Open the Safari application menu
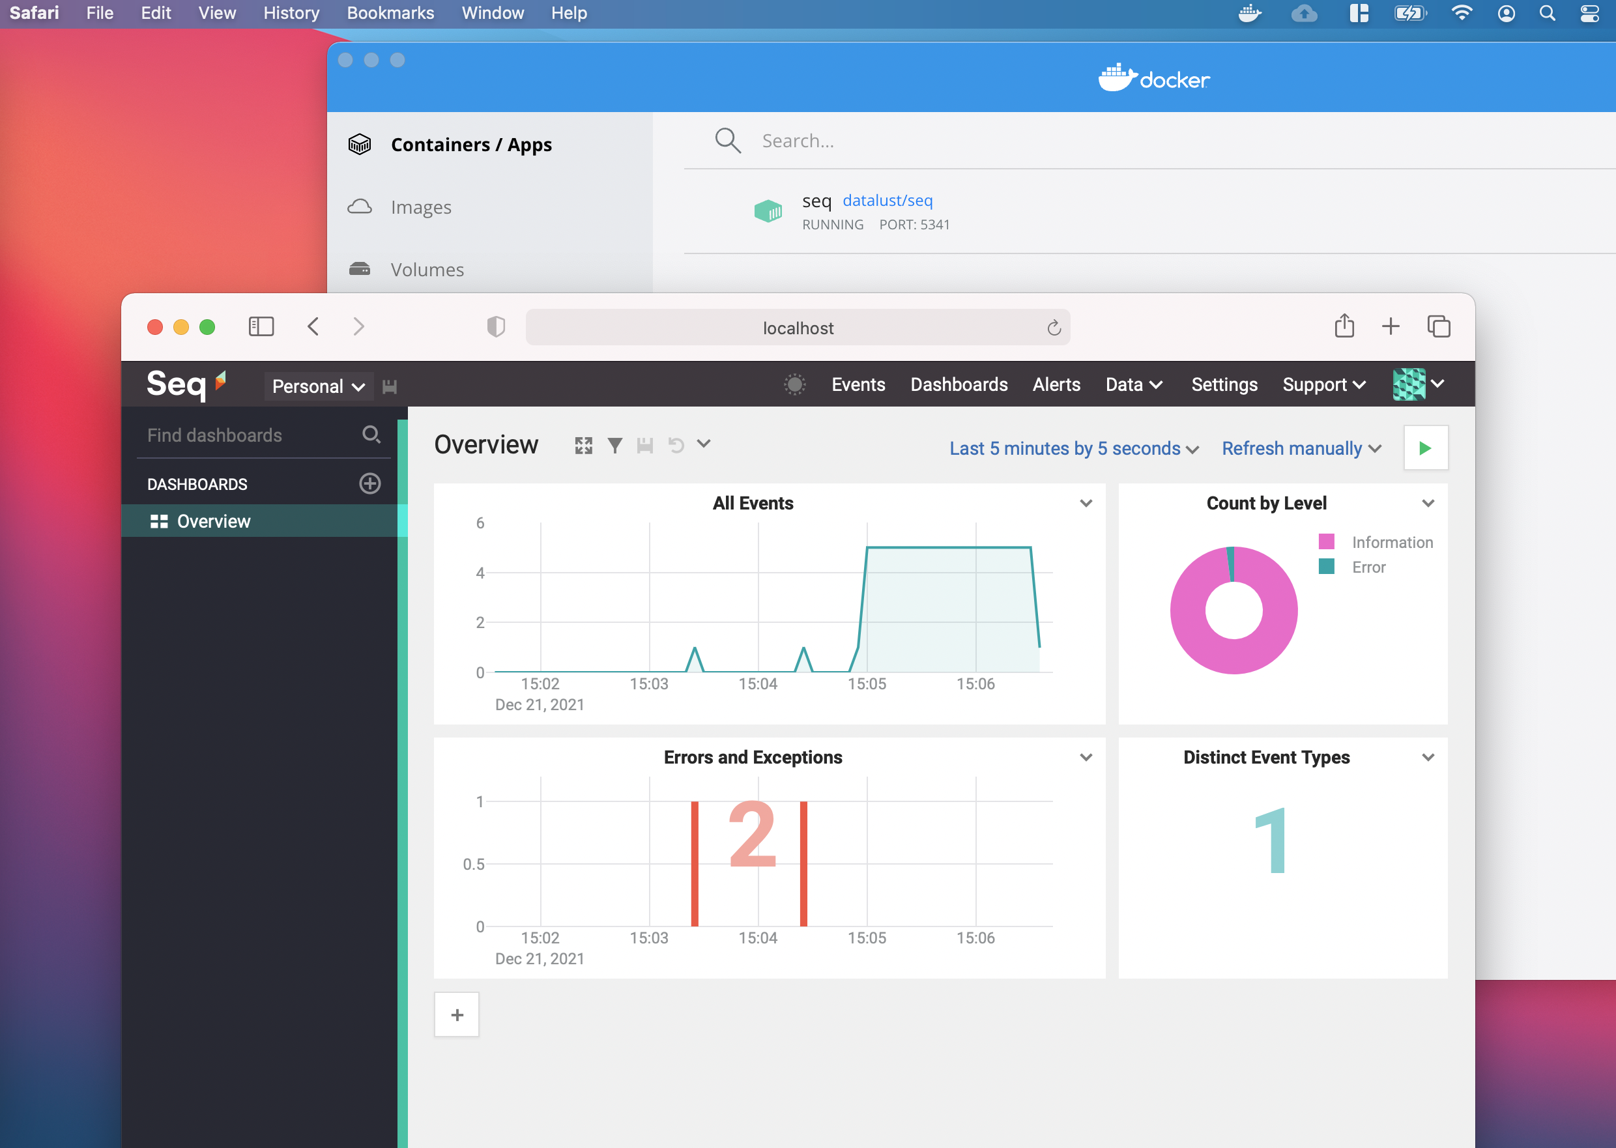The image size is (1616, 1148). click(34, 14)
